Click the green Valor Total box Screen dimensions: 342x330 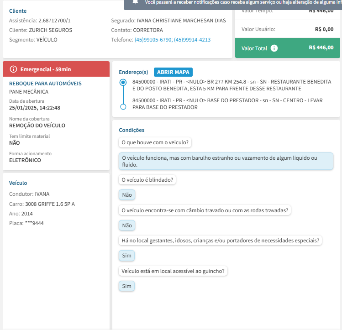288,48
